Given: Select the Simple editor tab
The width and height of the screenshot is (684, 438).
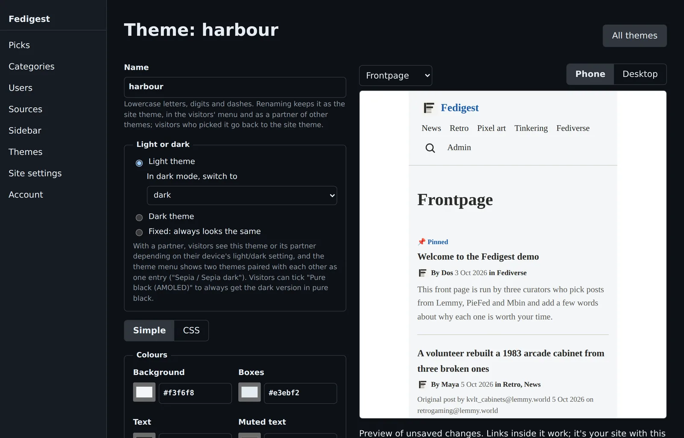Looking at the screenshot, I should pyautogui.click(x=149, y=330).
